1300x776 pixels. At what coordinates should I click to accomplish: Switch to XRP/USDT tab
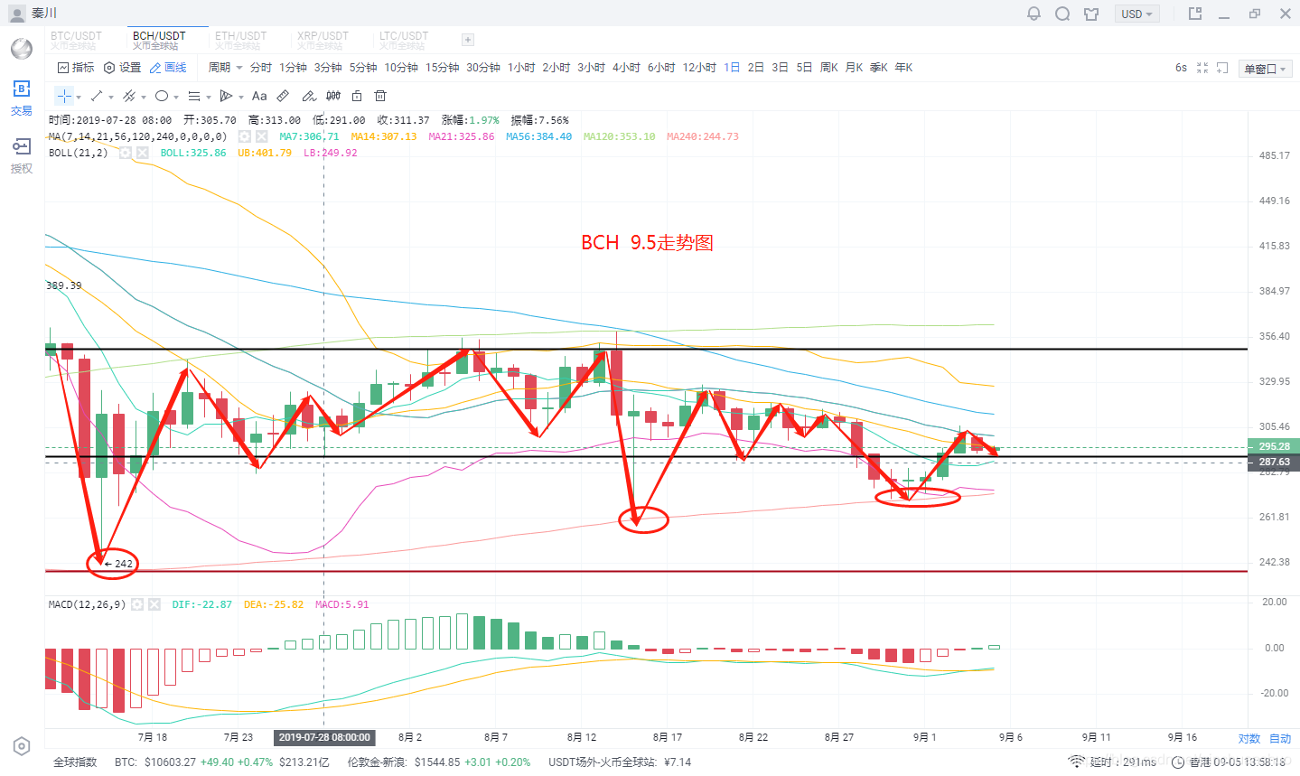323,40
